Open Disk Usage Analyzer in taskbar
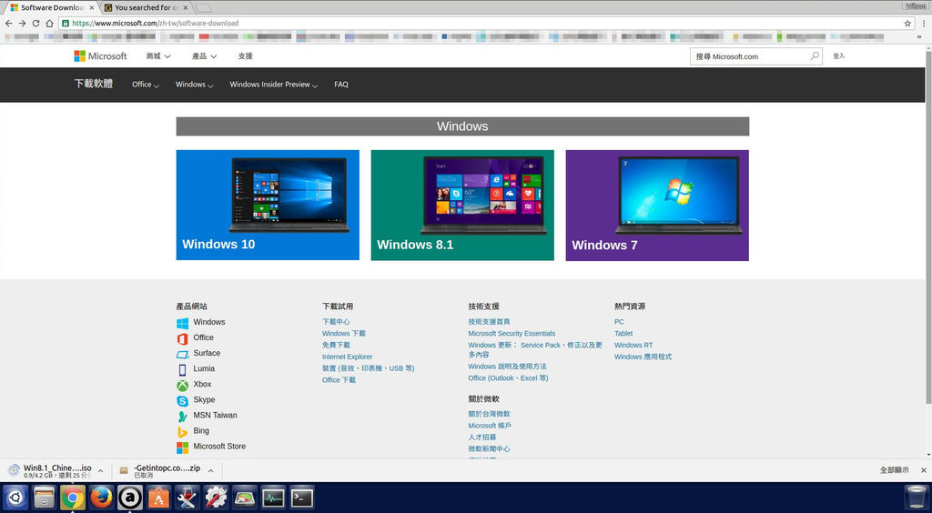 244,498
